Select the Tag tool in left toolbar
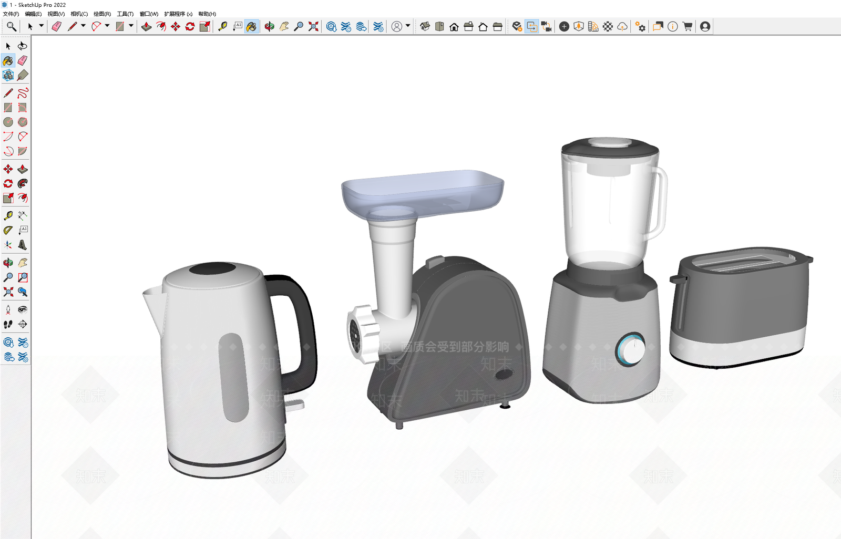 coord(23,76)
